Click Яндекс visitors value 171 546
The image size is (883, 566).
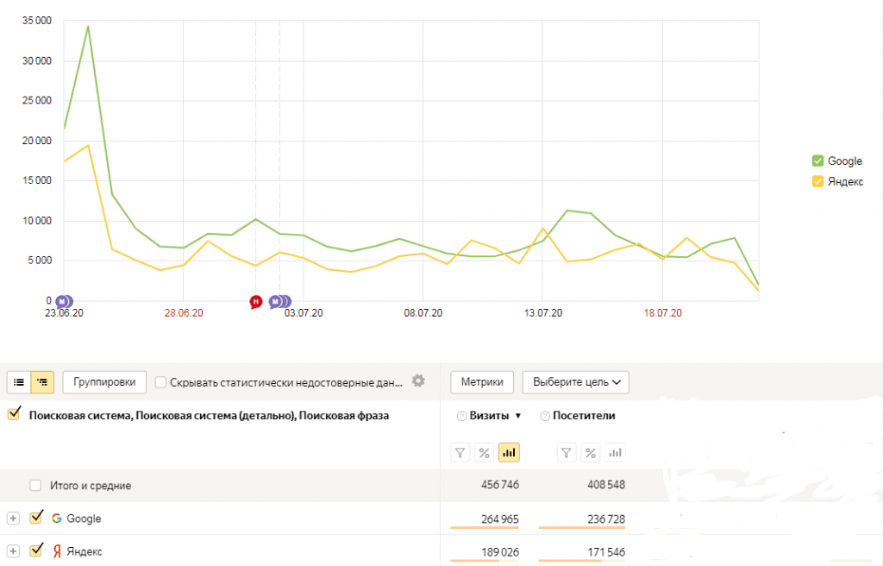click(606, 552)
